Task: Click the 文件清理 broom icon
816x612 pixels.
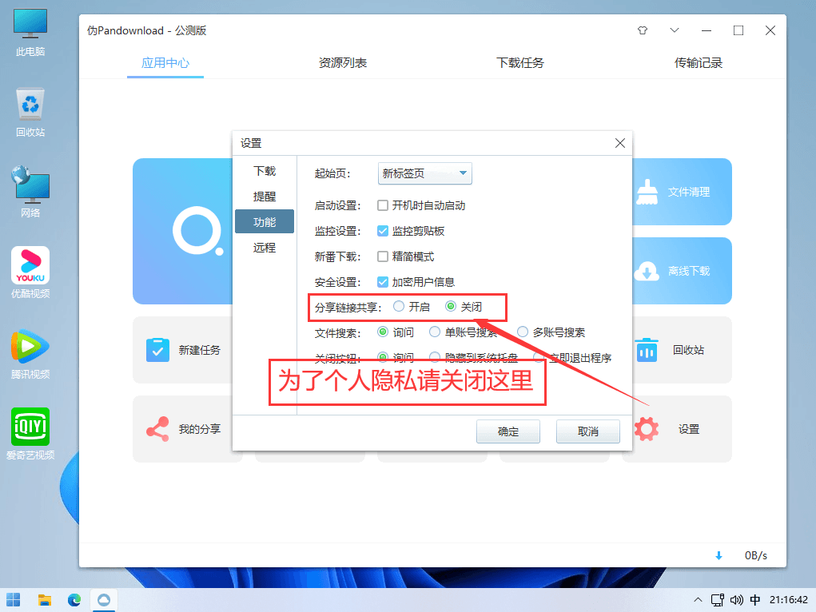Action: [647, 192]
